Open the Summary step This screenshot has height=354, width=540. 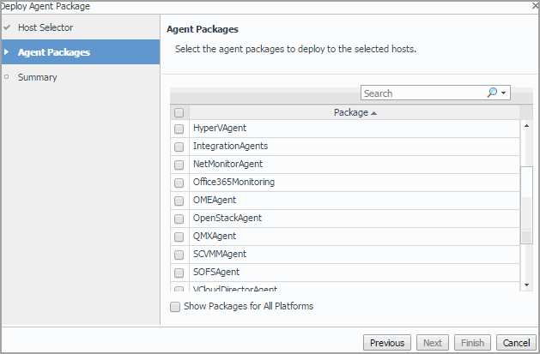tap(37, 77)
